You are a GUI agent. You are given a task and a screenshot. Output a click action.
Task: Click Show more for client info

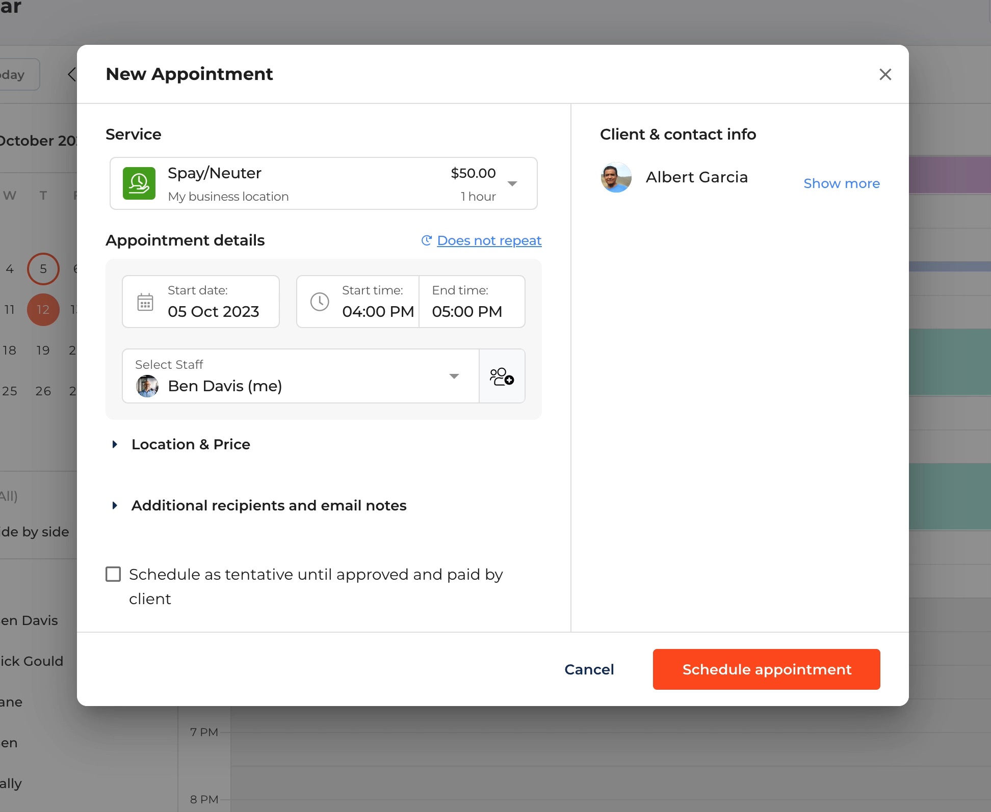[x=841, y=183]
